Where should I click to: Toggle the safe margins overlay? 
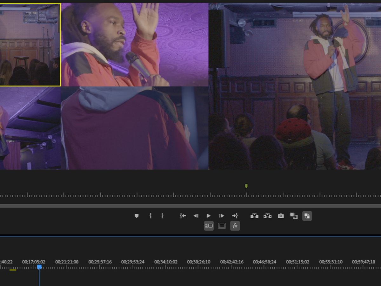(222, 226)
